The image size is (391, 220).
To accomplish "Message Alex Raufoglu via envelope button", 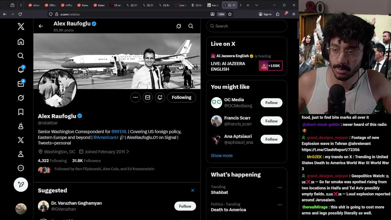I will tap(148, 97).
